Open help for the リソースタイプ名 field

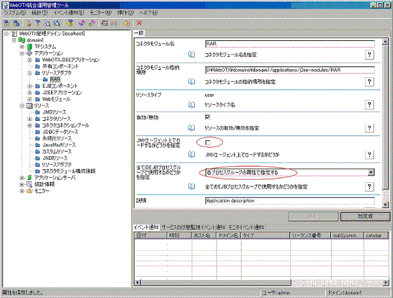click(369, 104)
